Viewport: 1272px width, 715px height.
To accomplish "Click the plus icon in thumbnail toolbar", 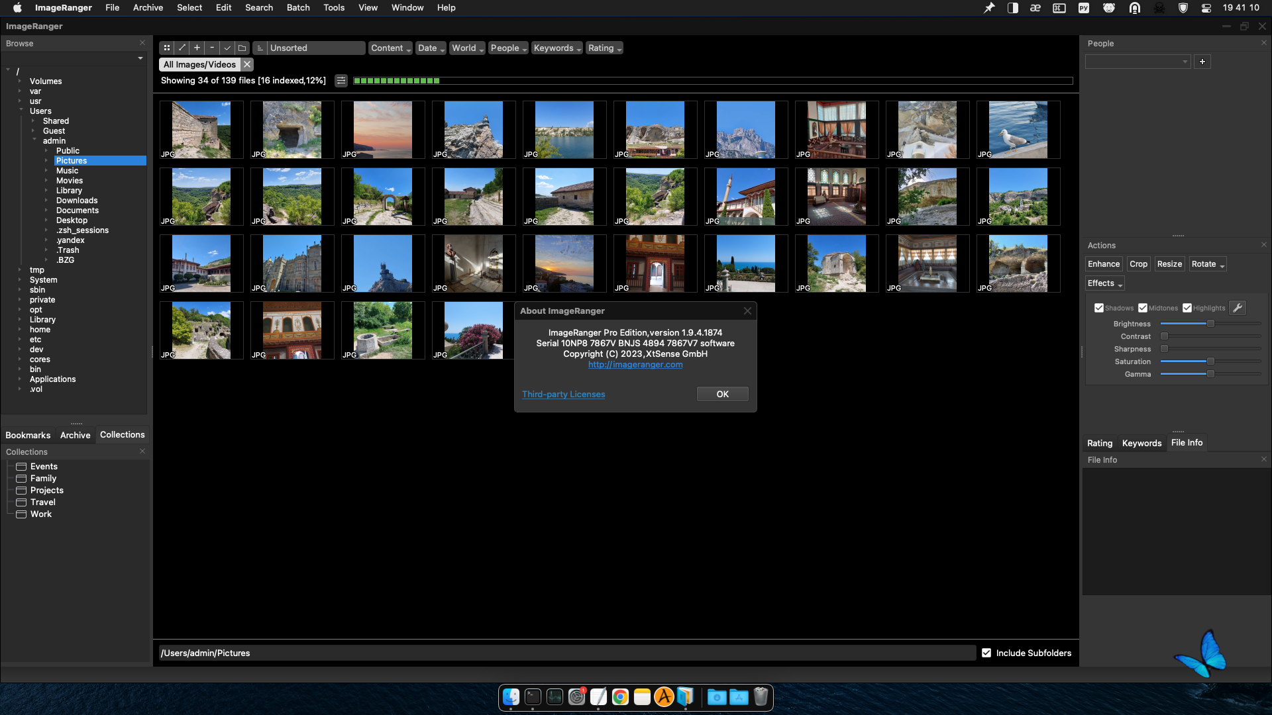I will tap(197, 48).
